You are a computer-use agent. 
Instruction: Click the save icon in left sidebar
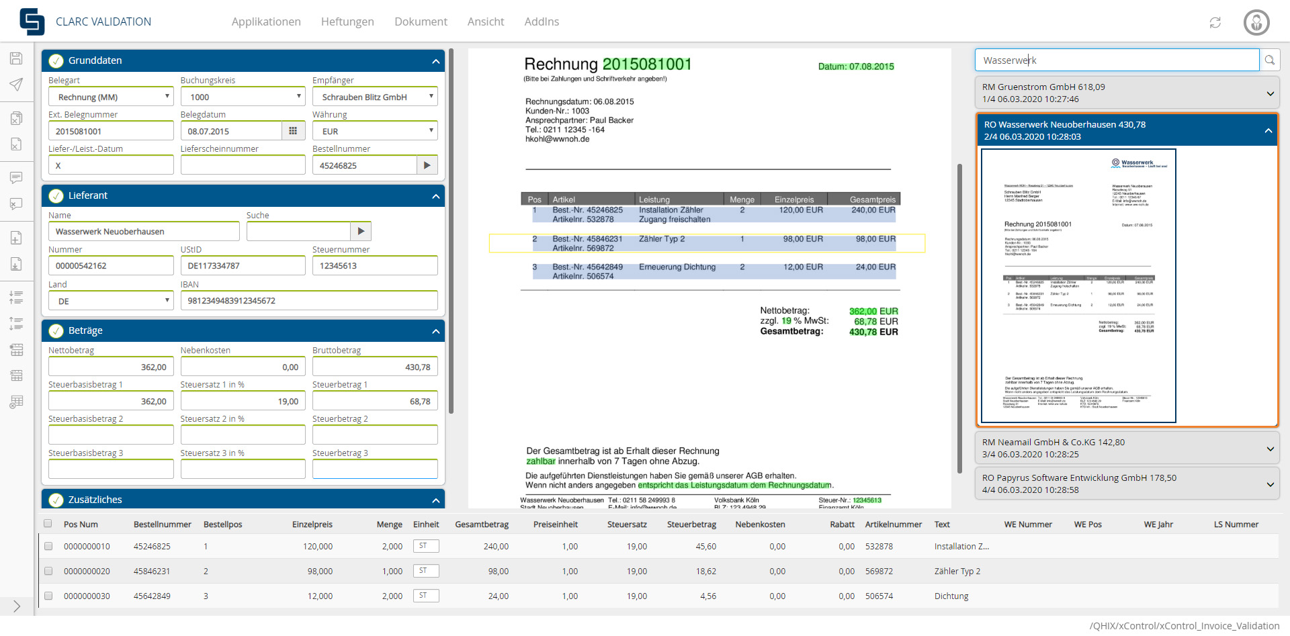[17, 58]
